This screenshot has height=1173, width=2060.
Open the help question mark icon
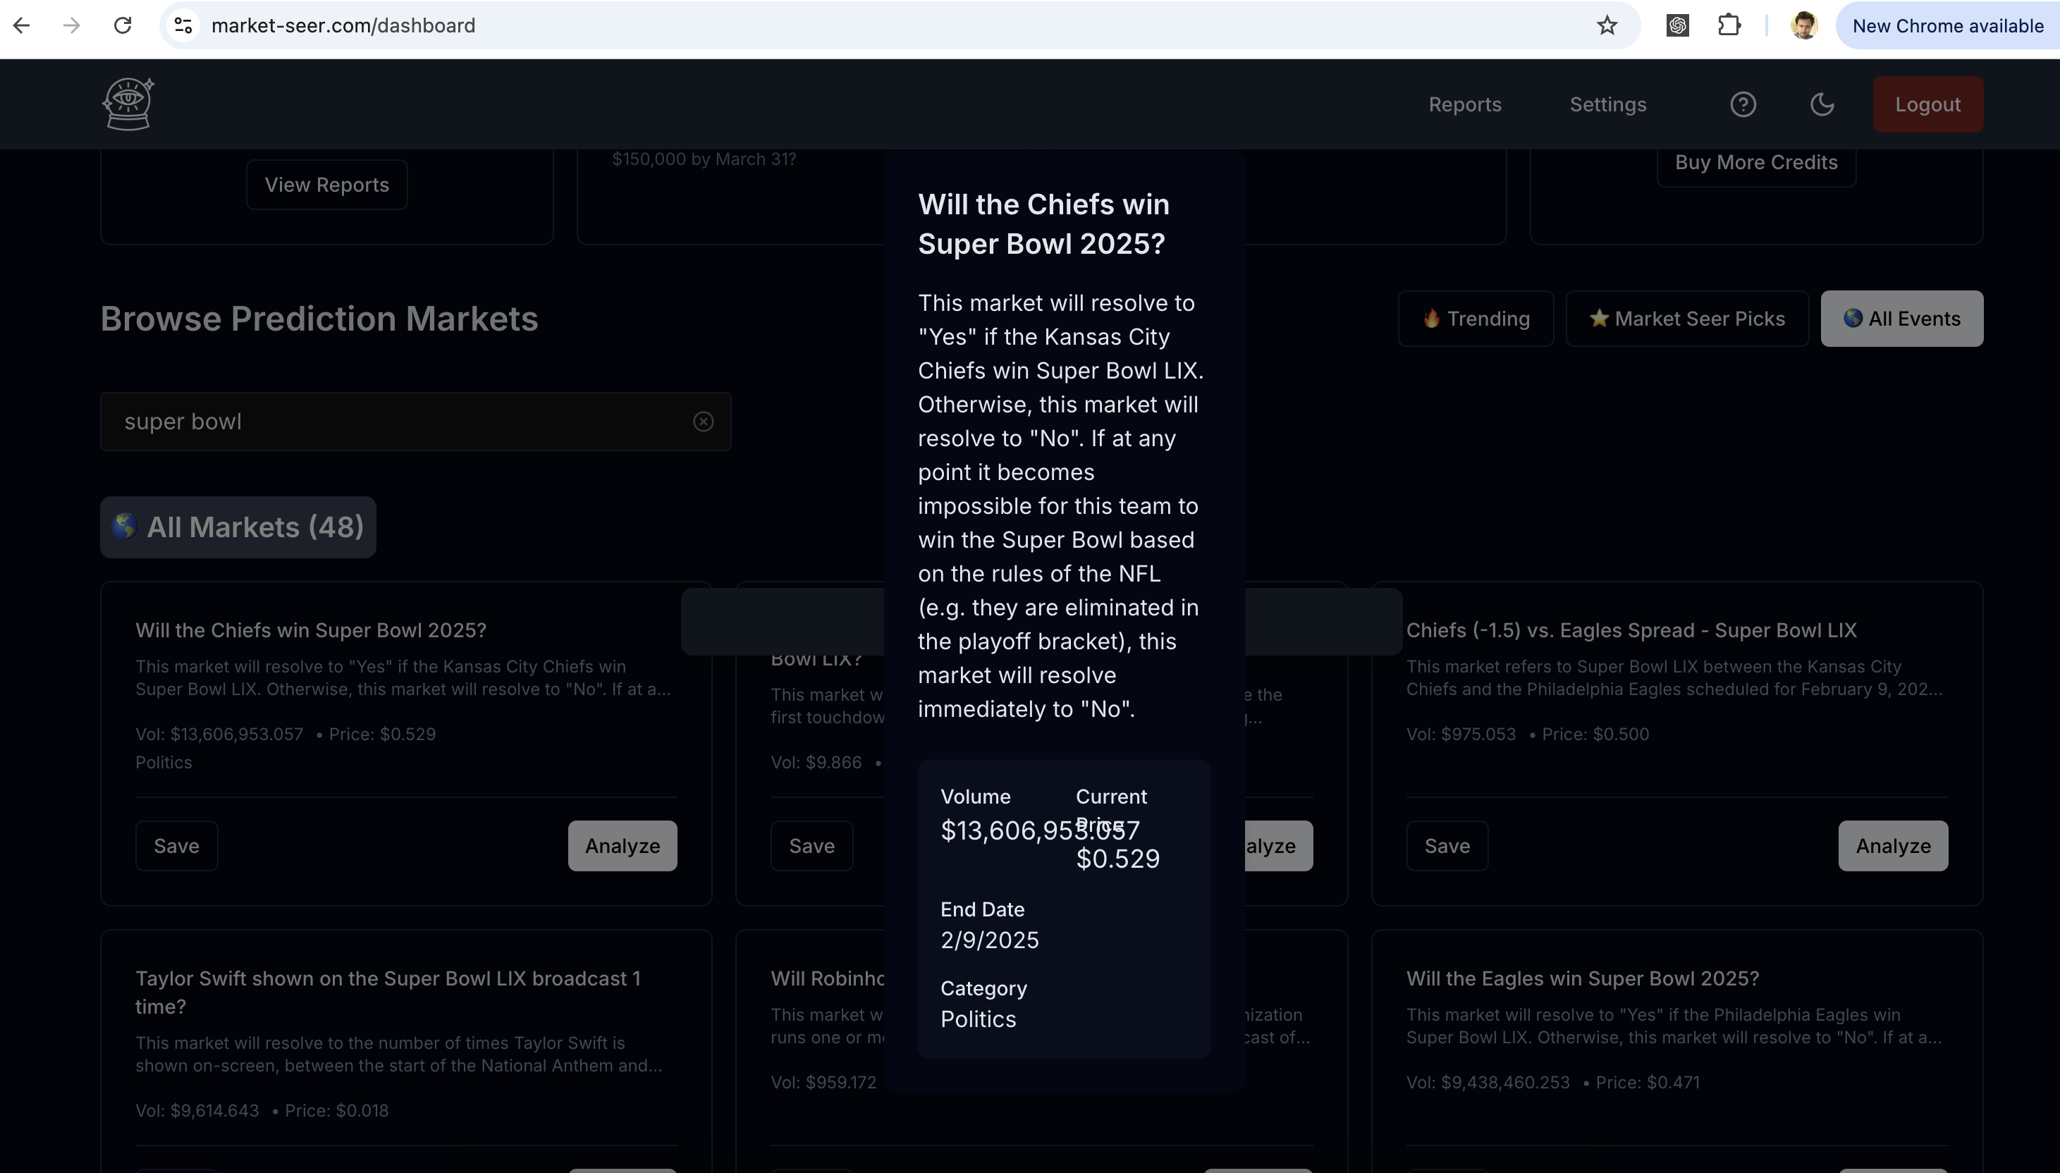click(x=1743, y=105)
